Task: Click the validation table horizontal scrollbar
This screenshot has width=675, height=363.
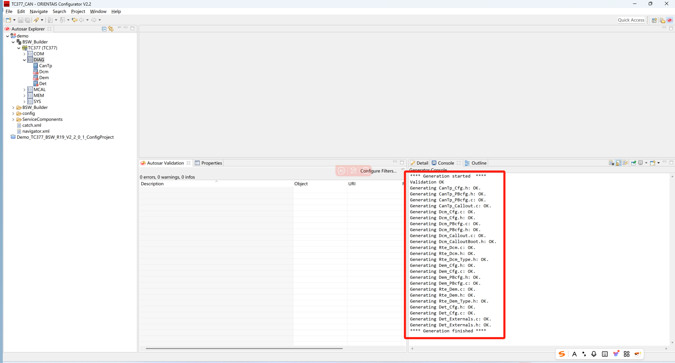Action: [244, 348]
